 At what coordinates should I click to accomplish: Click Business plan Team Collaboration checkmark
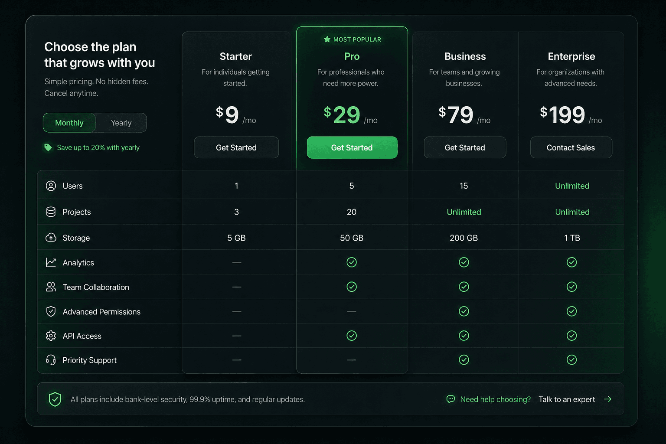(464, 287)
